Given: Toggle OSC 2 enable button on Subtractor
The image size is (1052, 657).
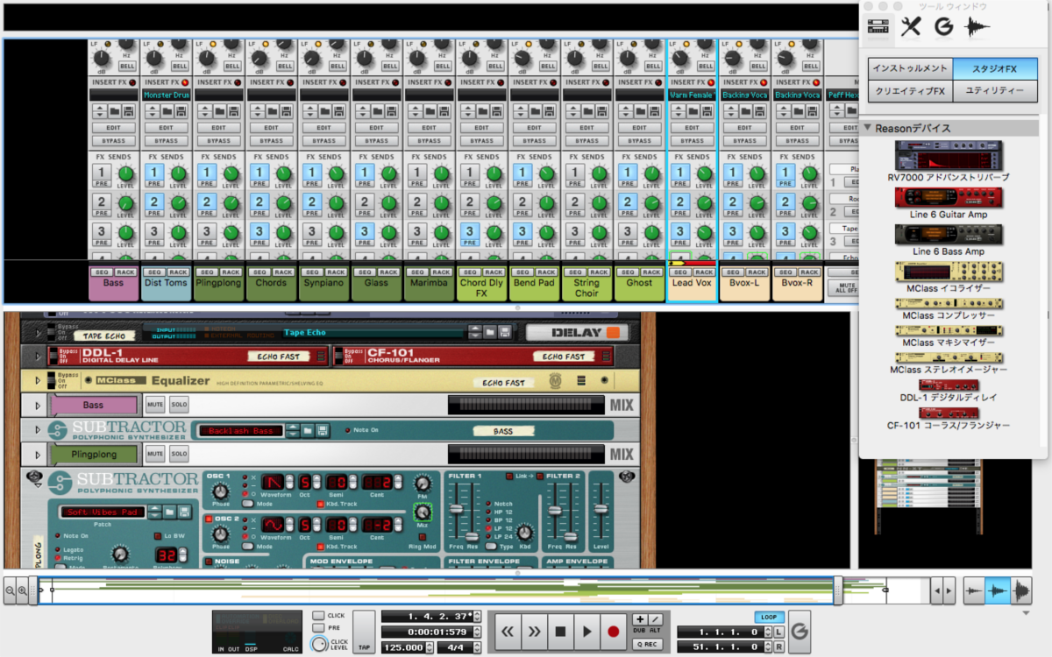Looking at the screenshot, I should pyautogui.click(x=209, y=519).
